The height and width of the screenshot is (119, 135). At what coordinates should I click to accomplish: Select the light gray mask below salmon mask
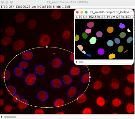[x=84, y=52]
